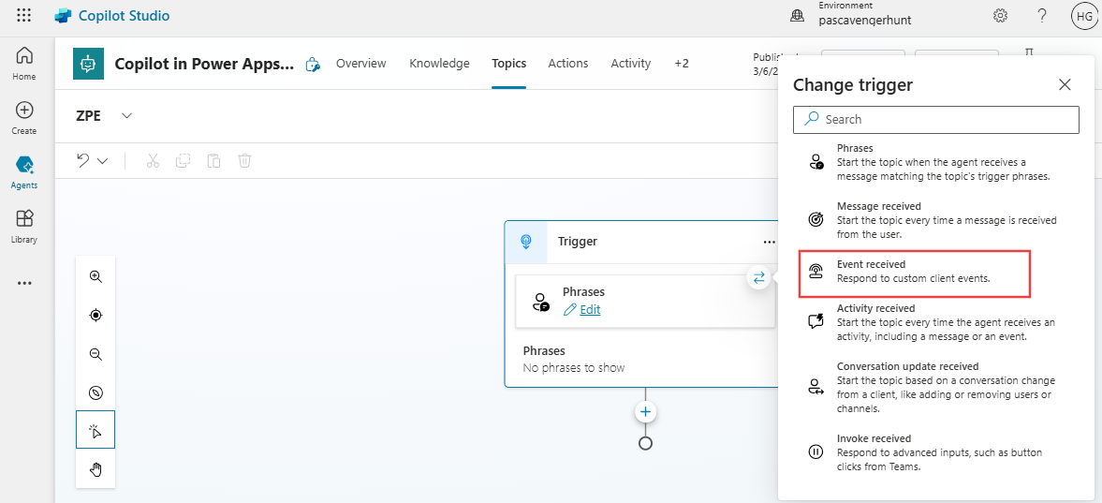Delete the selected node trash icon
The image size is (1102, 503).
pyautogui.click(x=243, y=160)
